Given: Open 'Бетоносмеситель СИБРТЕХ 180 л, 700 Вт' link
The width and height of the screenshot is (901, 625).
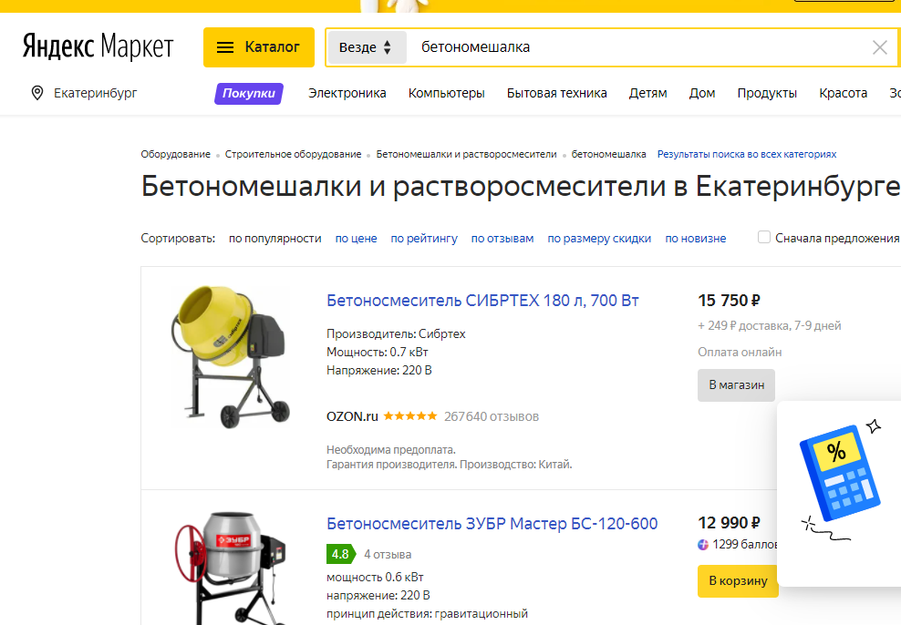Looking at the screenshot, I should [x=482, y=301].
